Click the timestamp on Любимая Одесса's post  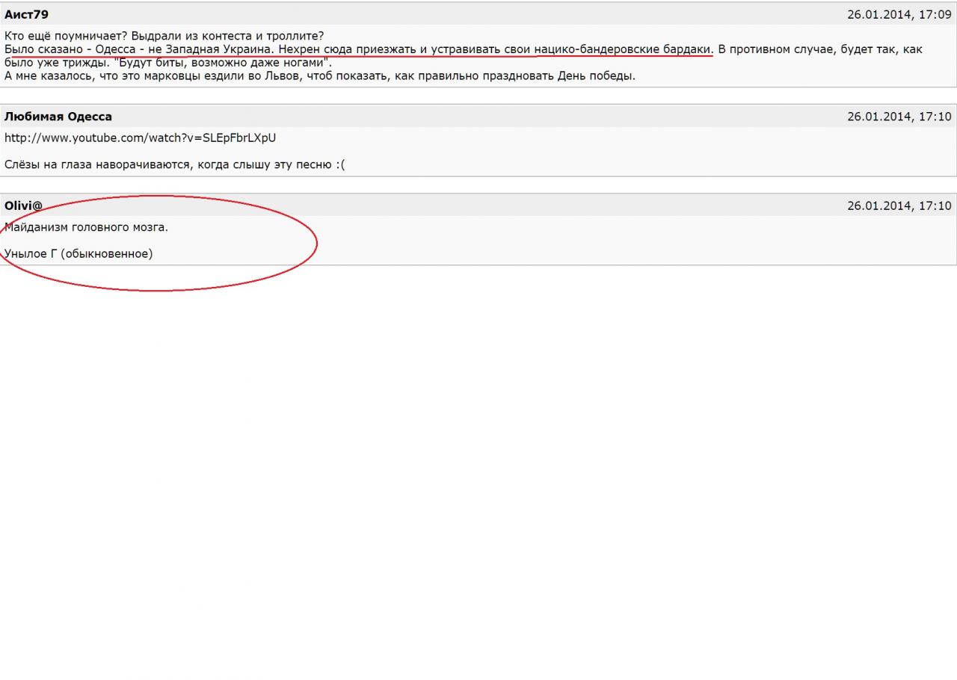pyautogui.click(x=899, y=117)
